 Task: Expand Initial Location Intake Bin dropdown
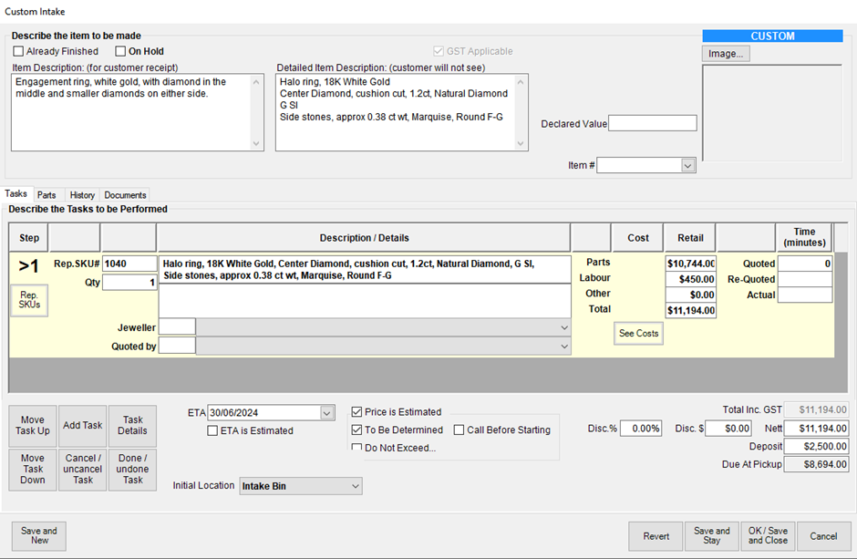click(355, 487)
